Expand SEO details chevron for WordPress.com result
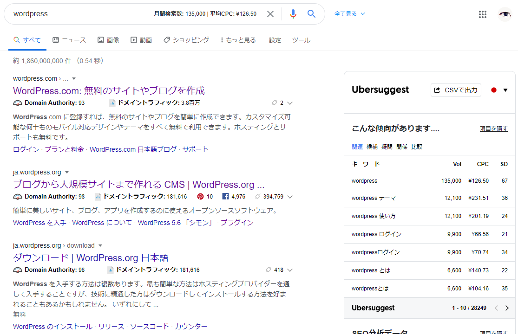 coord(290,103)
